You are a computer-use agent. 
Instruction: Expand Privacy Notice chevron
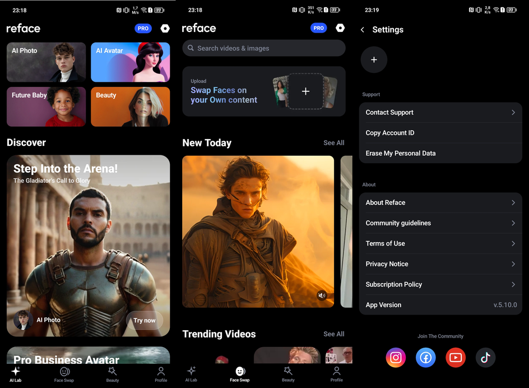[x=513, y=264]
